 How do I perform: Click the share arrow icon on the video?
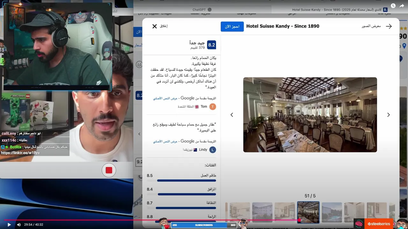coord(402,6)
